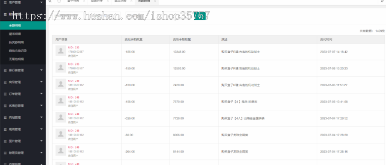Click the list icon beside 订单管理

(5, 94)
